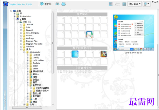
Task: Click the eye view icon in toolbar
Action: (57, 4)
